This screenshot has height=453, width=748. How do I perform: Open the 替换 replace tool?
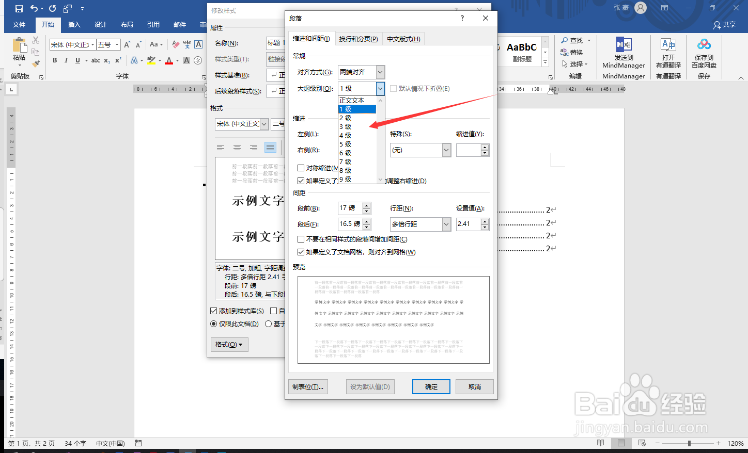pos(574,52)
